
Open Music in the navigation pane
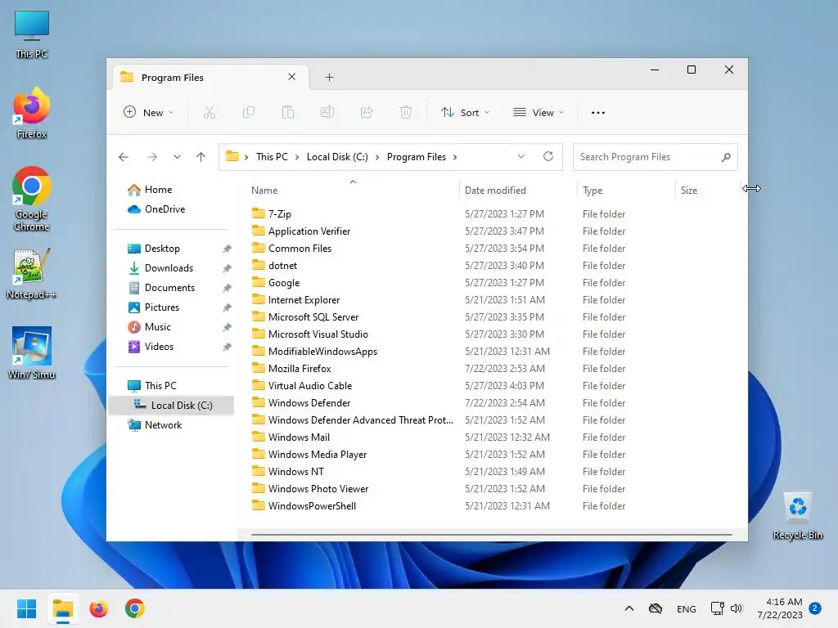[158, 327]
